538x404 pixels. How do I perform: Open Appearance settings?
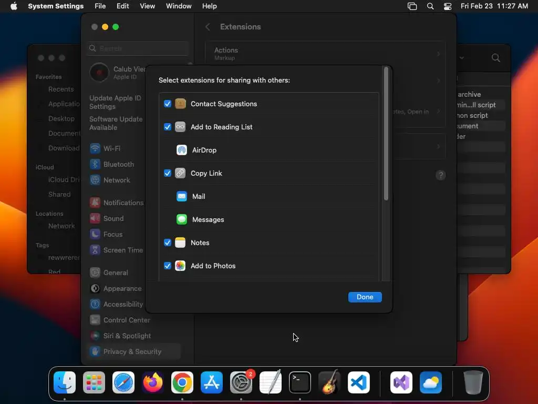tap(116, 289)
